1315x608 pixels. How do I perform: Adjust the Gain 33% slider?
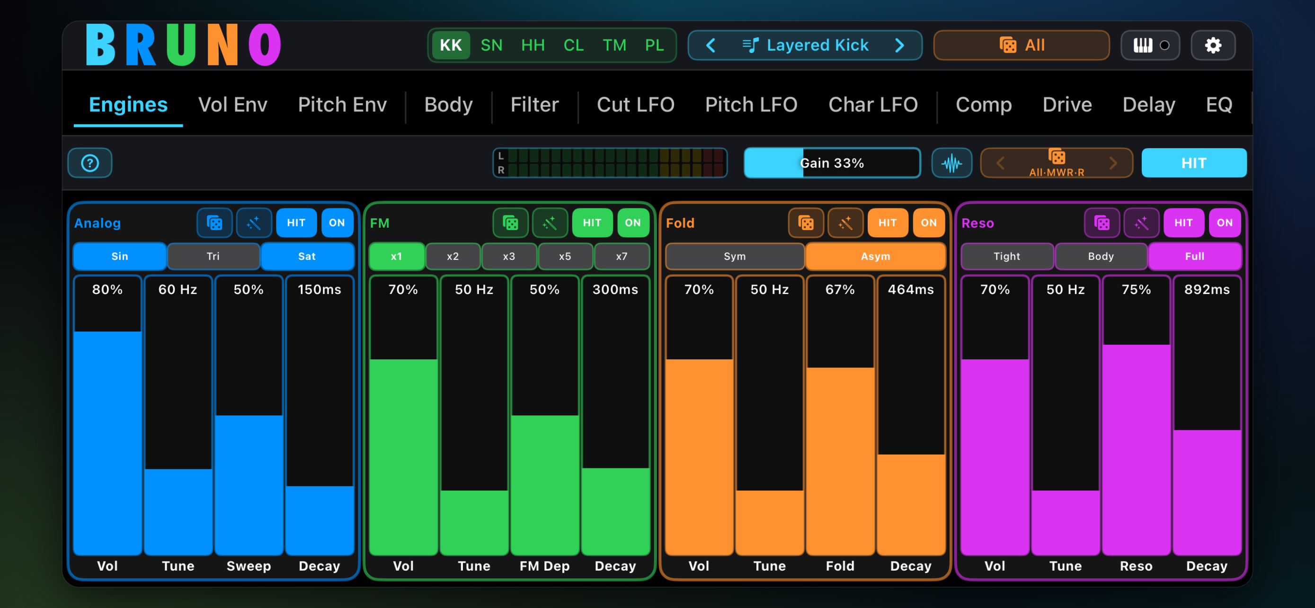tap(832, 163)
